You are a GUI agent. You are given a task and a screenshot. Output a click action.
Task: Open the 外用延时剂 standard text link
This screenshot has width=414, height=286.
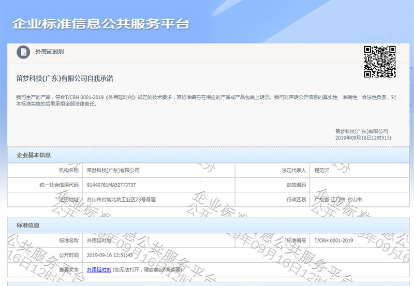coord(99,269)
